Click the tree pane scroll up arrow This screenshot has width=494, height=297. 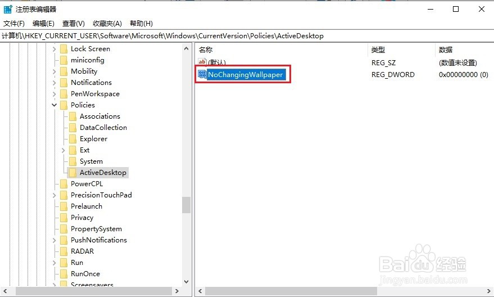pyautogui.click(x=186, y=48)
